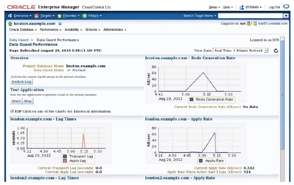Open the Targets menu
Screen dimensions: 294x185
[47, 16]
